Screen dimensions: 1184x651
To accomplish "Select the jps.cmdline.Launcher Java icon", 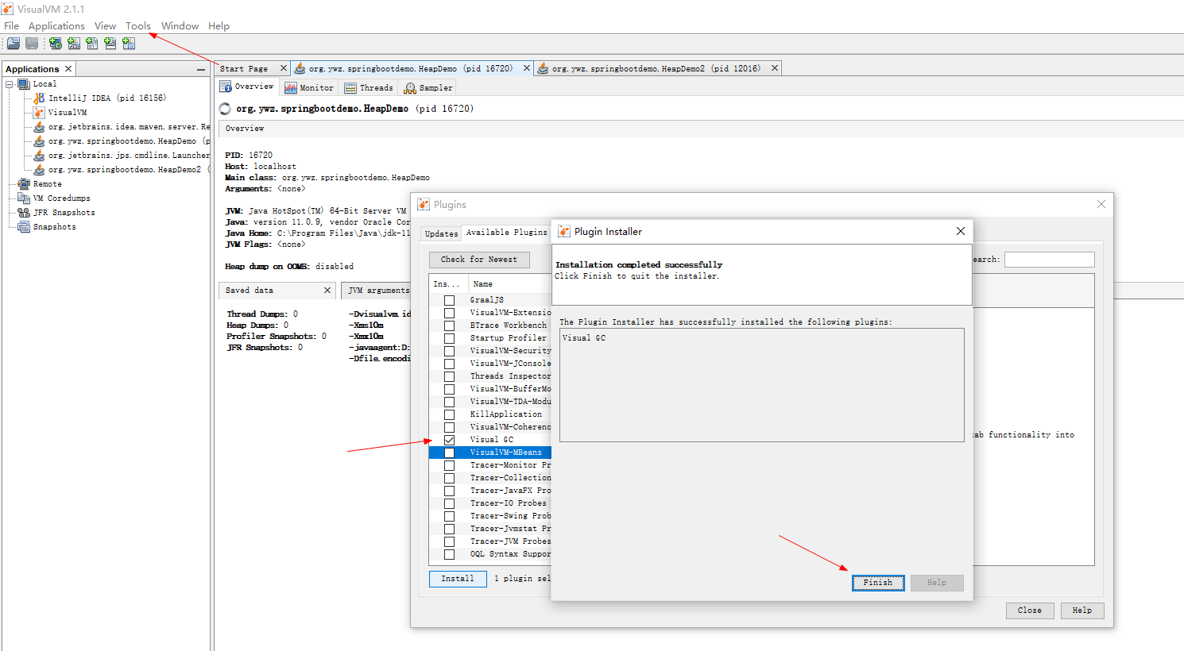I will tap(39, 155).
